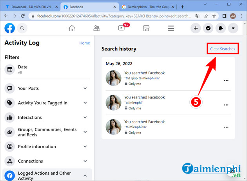The image size is (247, 181).
Task: Click the share page icon in address bar
Action: 206,16
